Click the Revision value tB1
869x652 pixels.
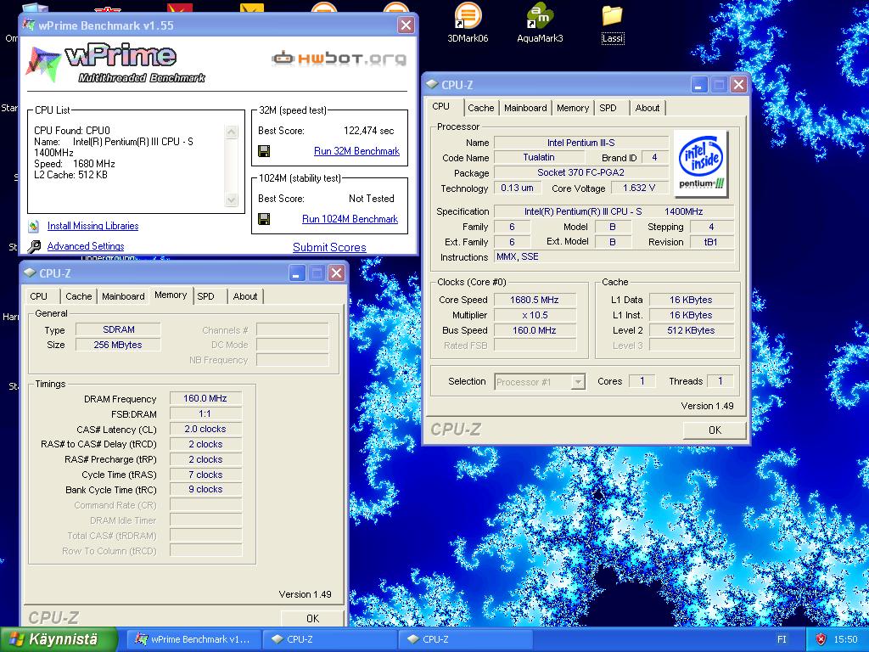pyautogui.click(x=710, y=242)
